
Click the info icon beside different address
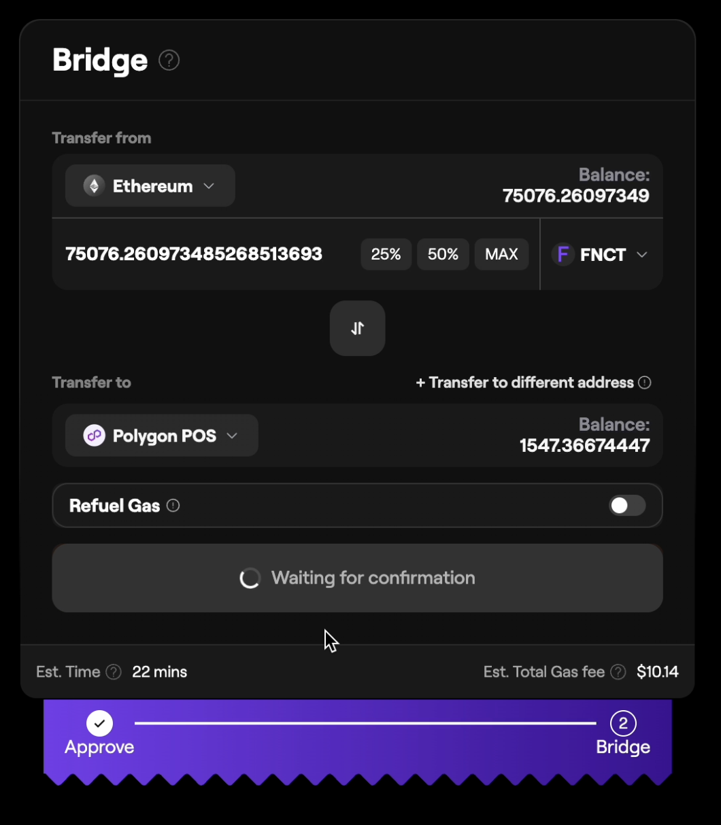[x=645, y=383]
